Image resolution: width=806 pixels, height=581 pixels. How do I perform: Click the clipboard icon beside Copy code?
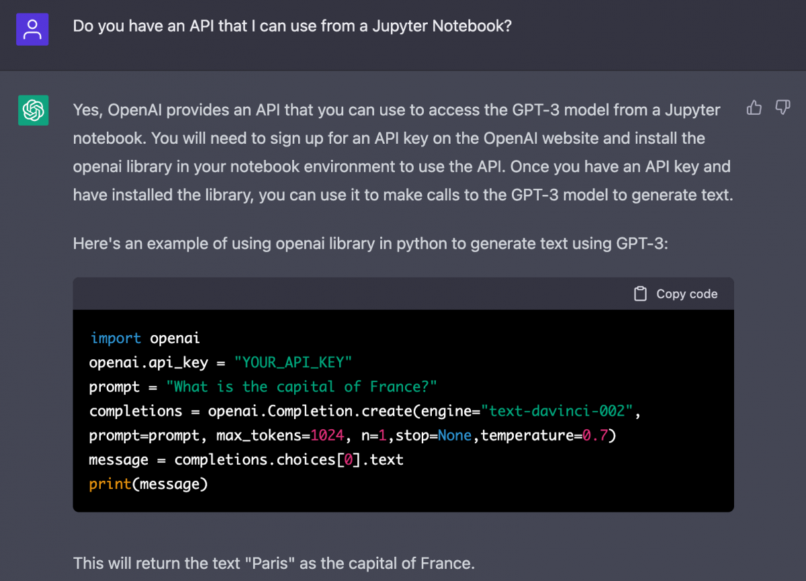click(639, 294)
